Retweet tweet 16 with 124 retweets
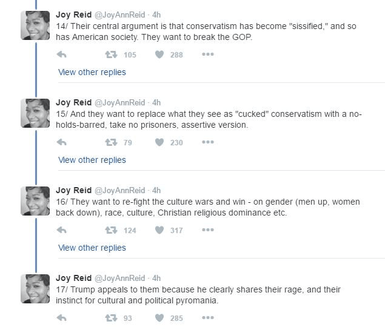This screenshot has height=330, width=385. tap(111, 230)
